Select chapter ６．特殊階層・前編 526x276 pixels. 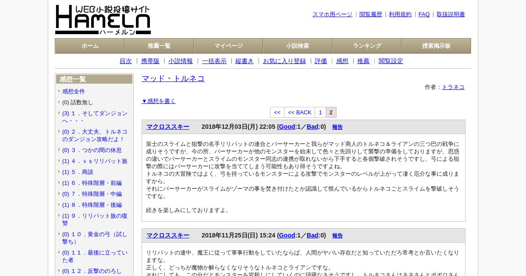point(92,183)
